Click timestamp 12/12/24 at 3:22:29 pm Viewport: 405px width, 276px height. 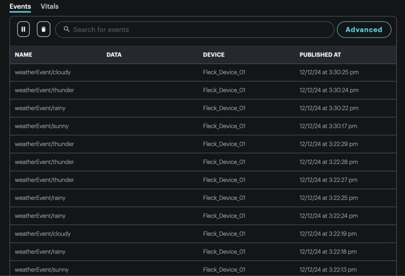[x=329, y=144]
